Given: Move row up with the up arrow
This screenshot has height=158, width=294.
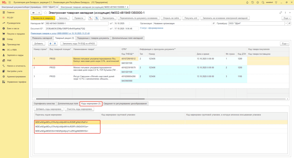Looking at the screenshot, I should [51, 44].
